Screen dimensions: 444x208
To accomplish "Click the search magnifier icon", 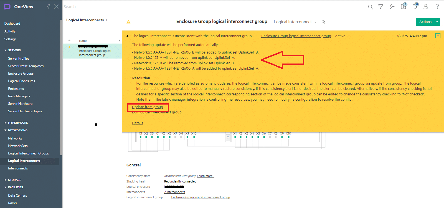I will coord(370,7).
